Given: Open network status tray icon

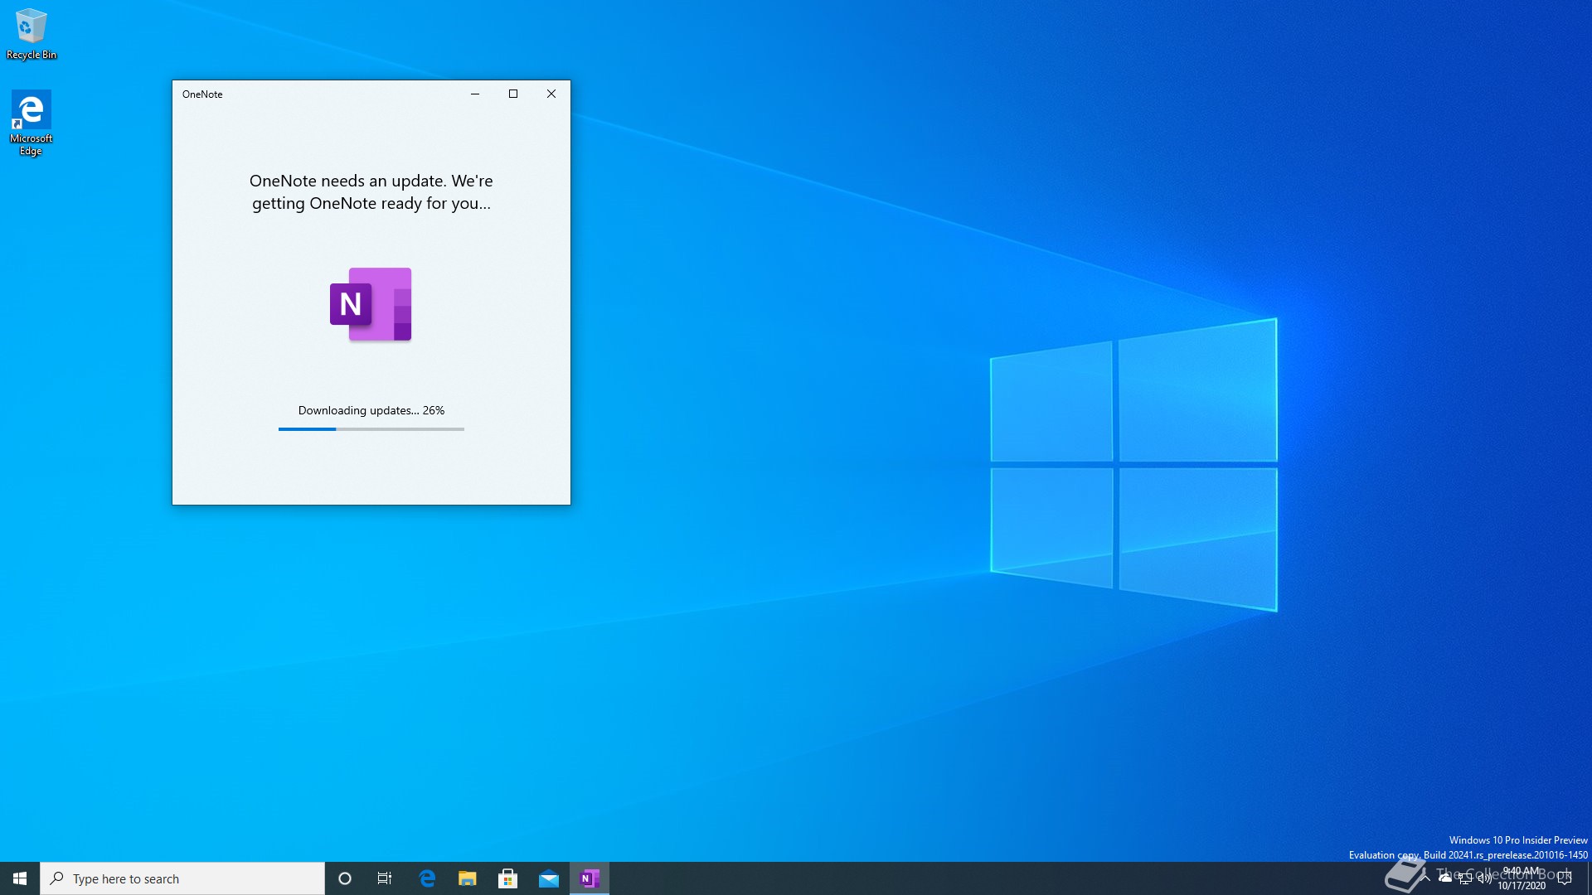Looking at the screenshot, I should (x=1465, y=878).
